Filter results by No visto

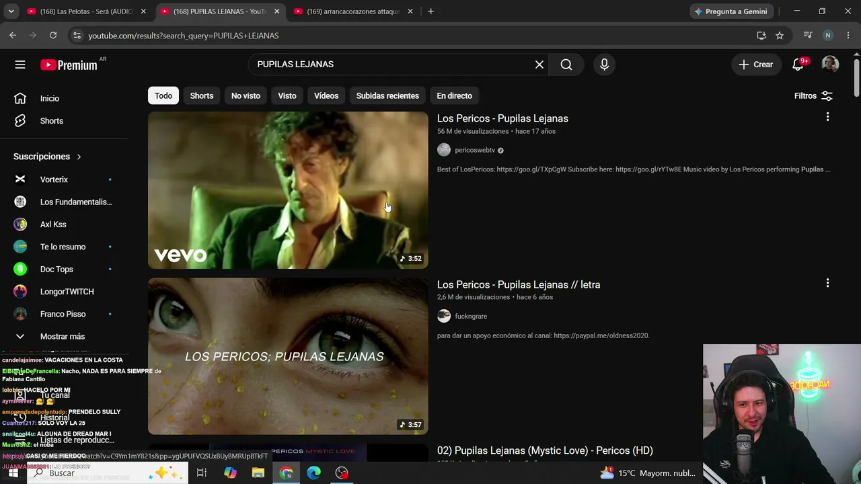point(246,95)
